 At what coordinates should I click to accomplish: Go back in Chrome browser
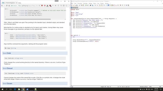(x=2, y=6)
